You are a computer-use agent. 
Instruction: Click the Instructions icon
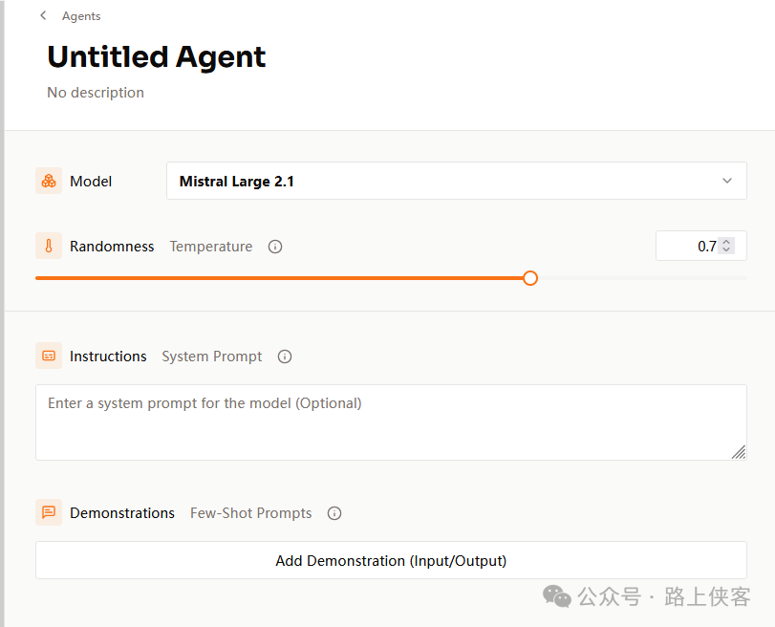[x=49, y=356]
